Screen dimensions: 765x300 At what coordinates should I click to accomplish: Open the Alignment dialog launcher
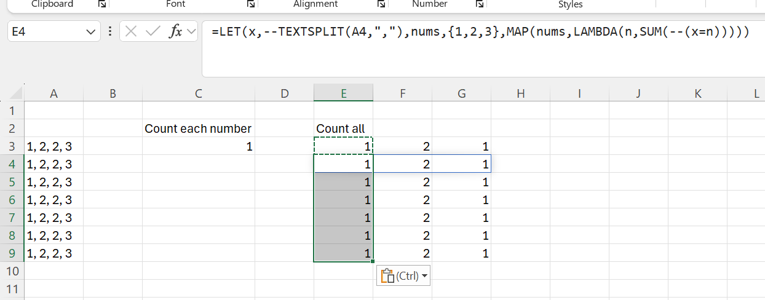[381, 4]
